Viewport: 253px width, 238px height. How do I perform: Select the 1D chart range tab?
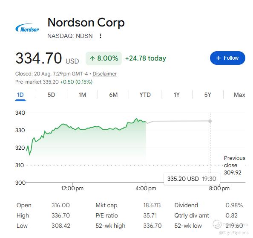click(x=20, y=95)
